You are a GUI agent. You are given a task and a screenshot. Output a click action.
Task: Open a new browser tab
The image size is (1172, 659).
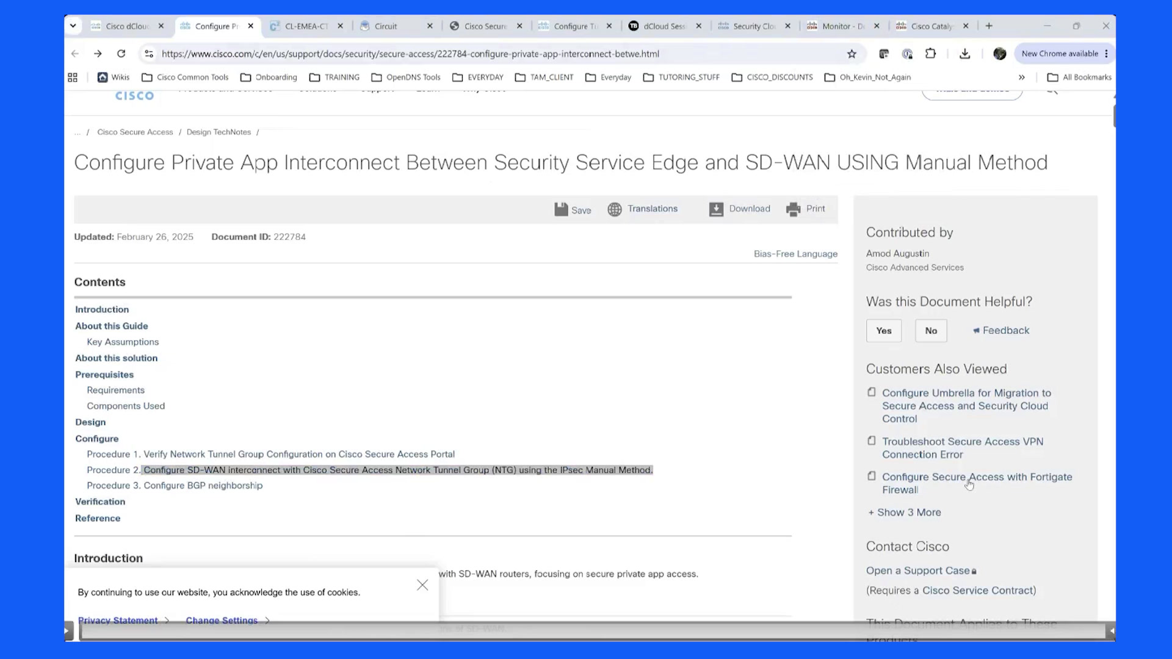[x=989, y=26]
